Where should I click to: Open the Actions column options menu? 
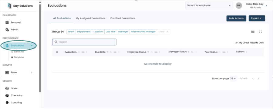pos(246,52)
